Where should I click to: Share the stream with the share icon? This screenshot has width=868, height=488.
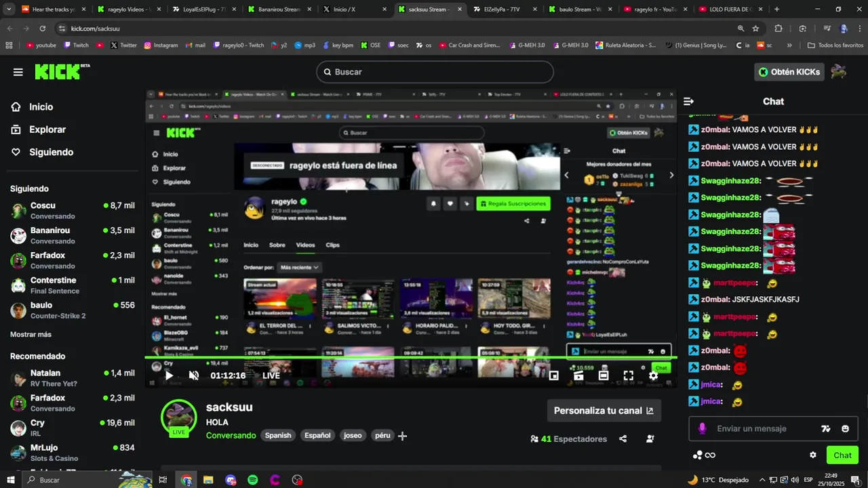point(623,439)
